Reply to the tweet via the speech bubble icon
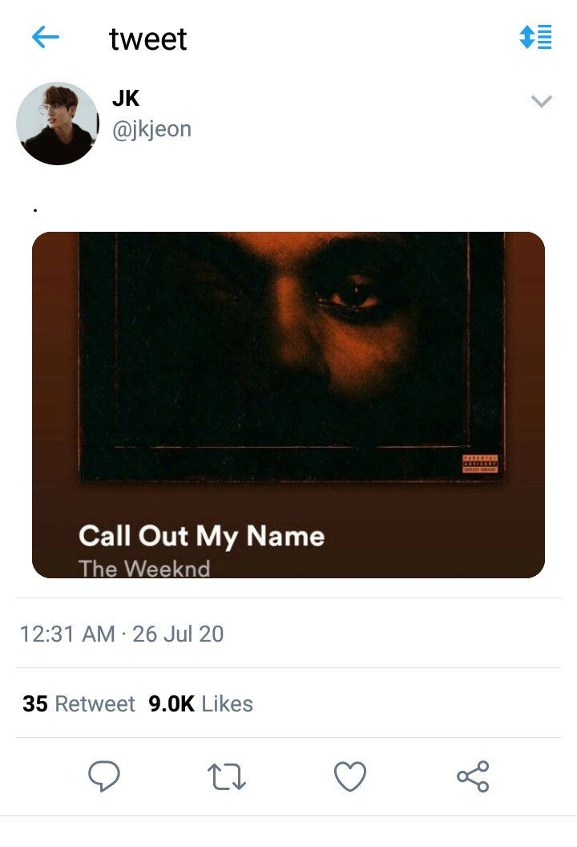This screenshot has height=847, width=577. click(103, 776)
